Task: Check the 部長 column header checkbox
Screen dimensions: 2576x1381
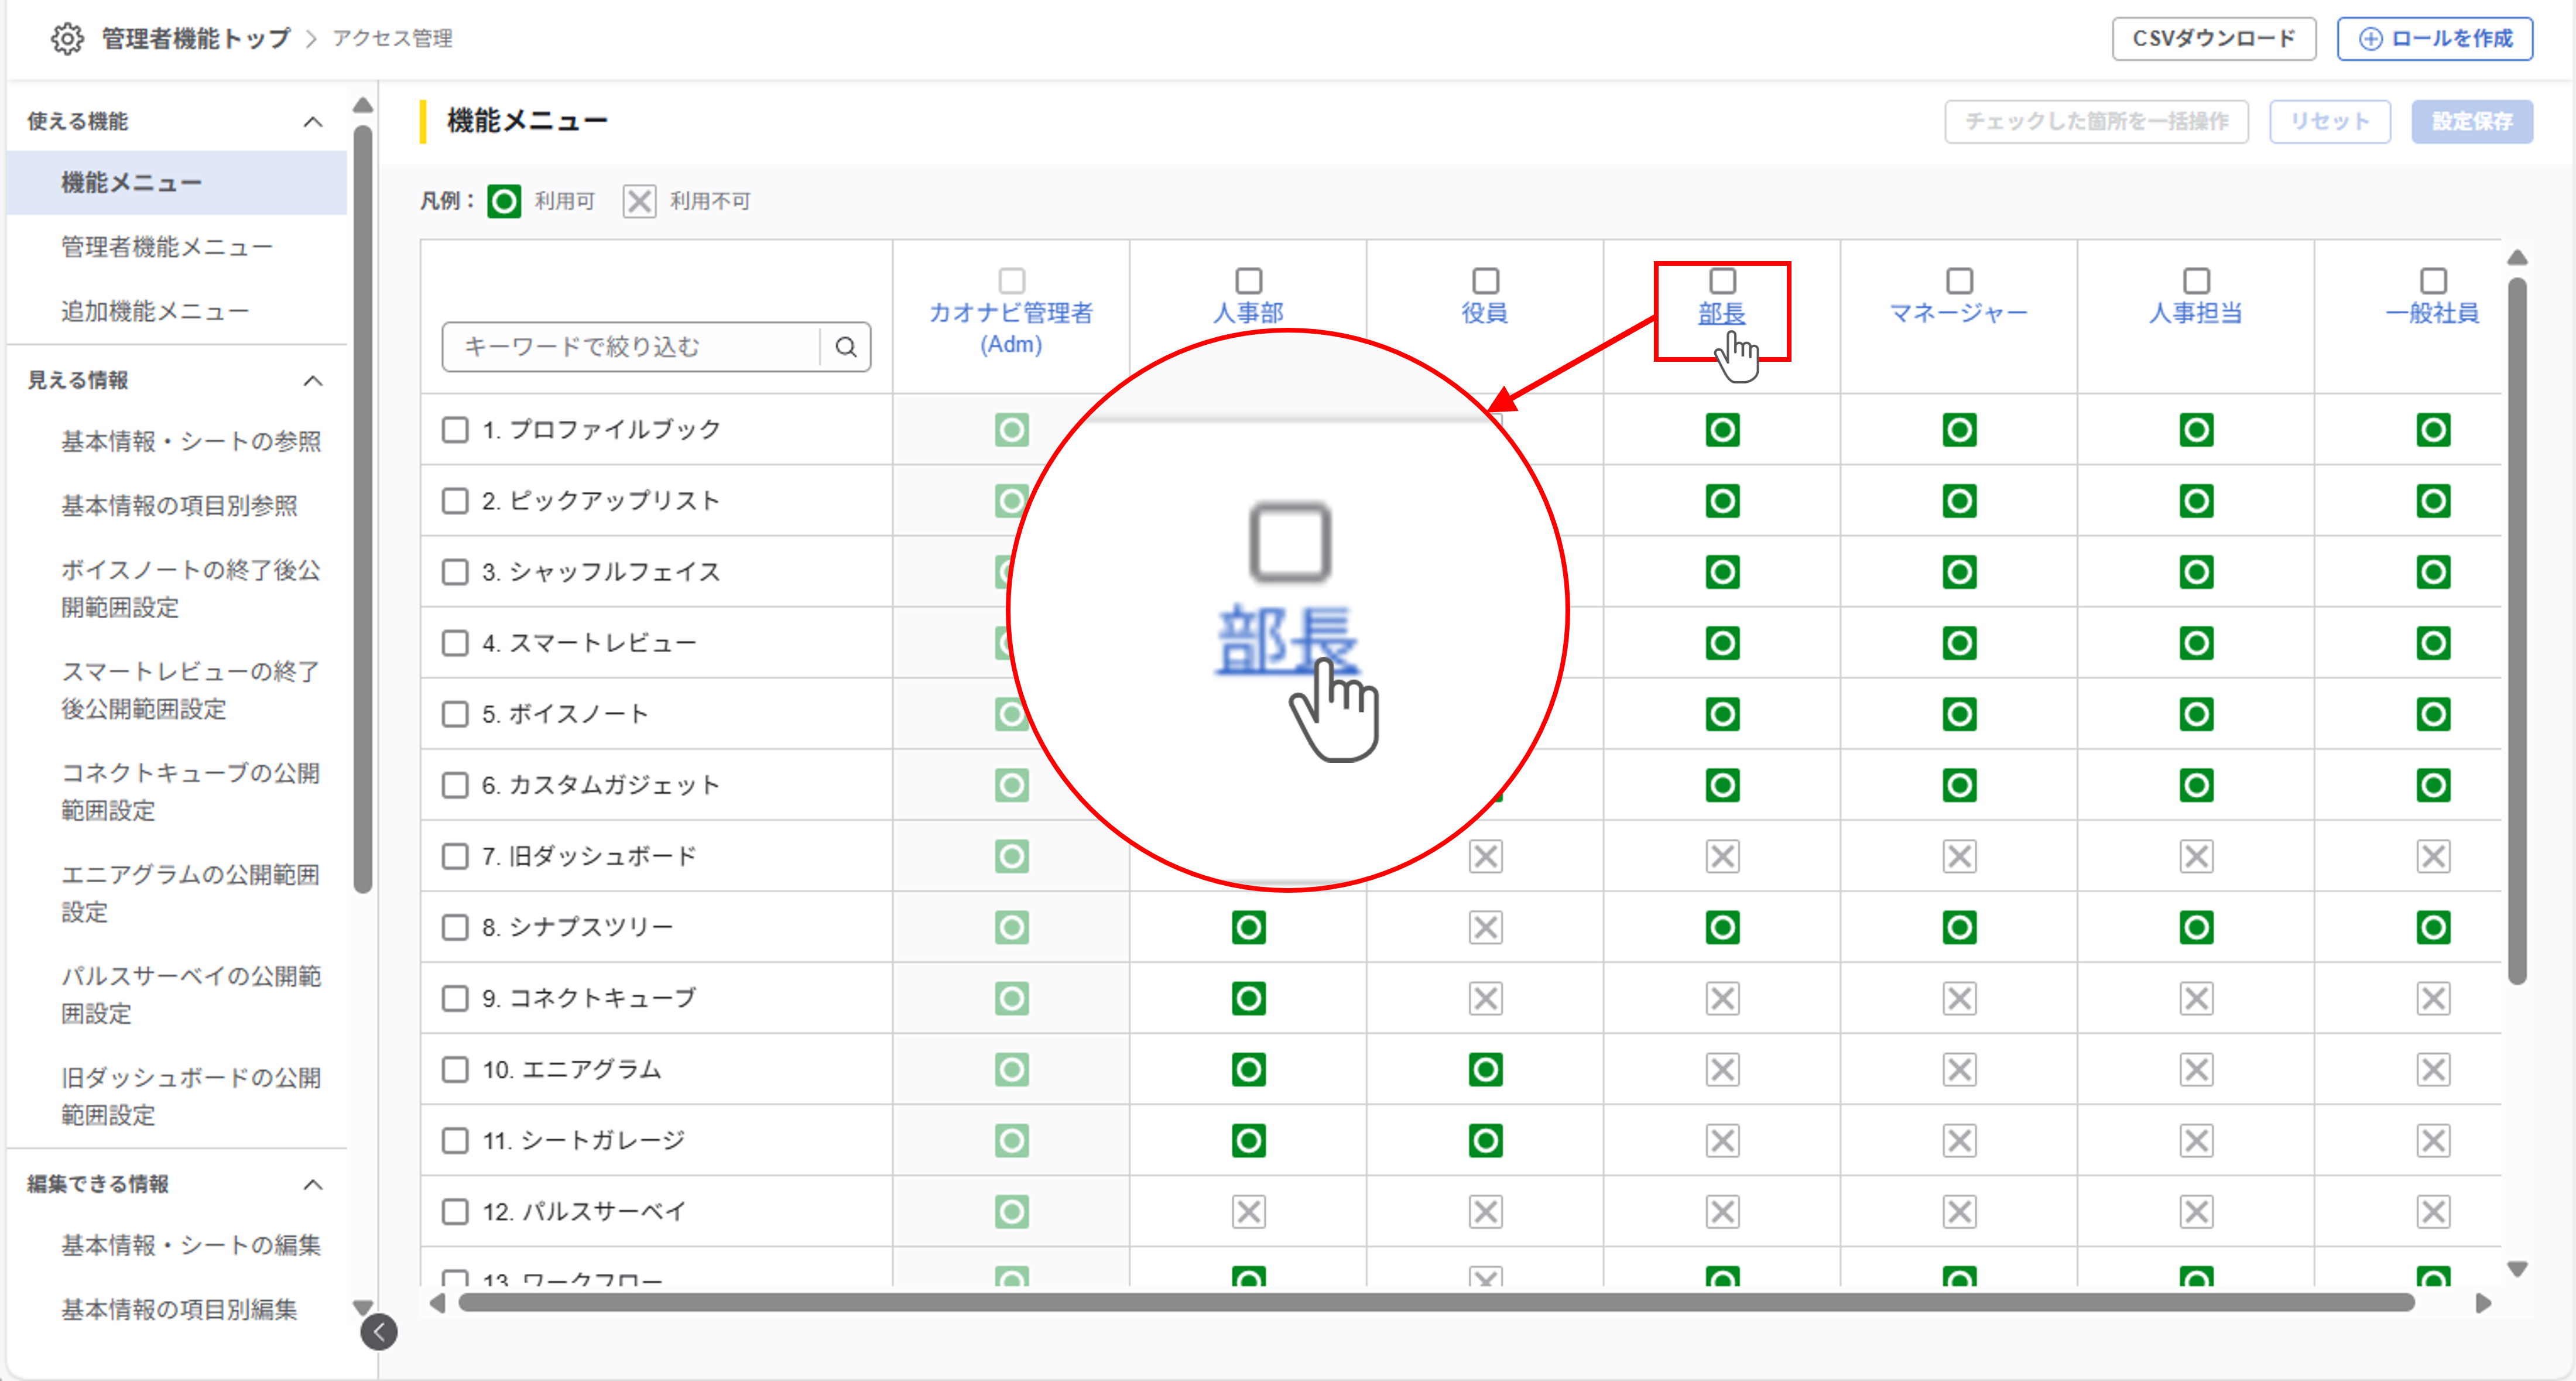Action: tap(1722, 280)
